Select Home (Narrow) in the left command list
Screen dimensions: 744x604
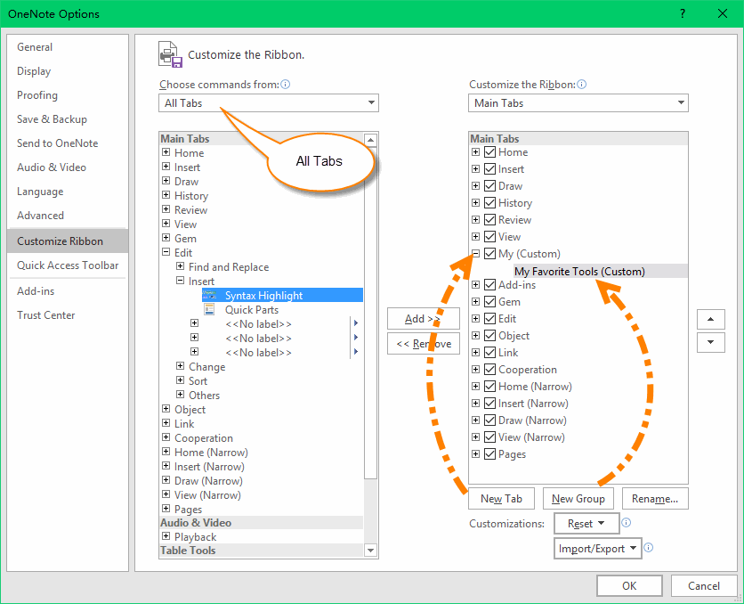coord(211,452)
